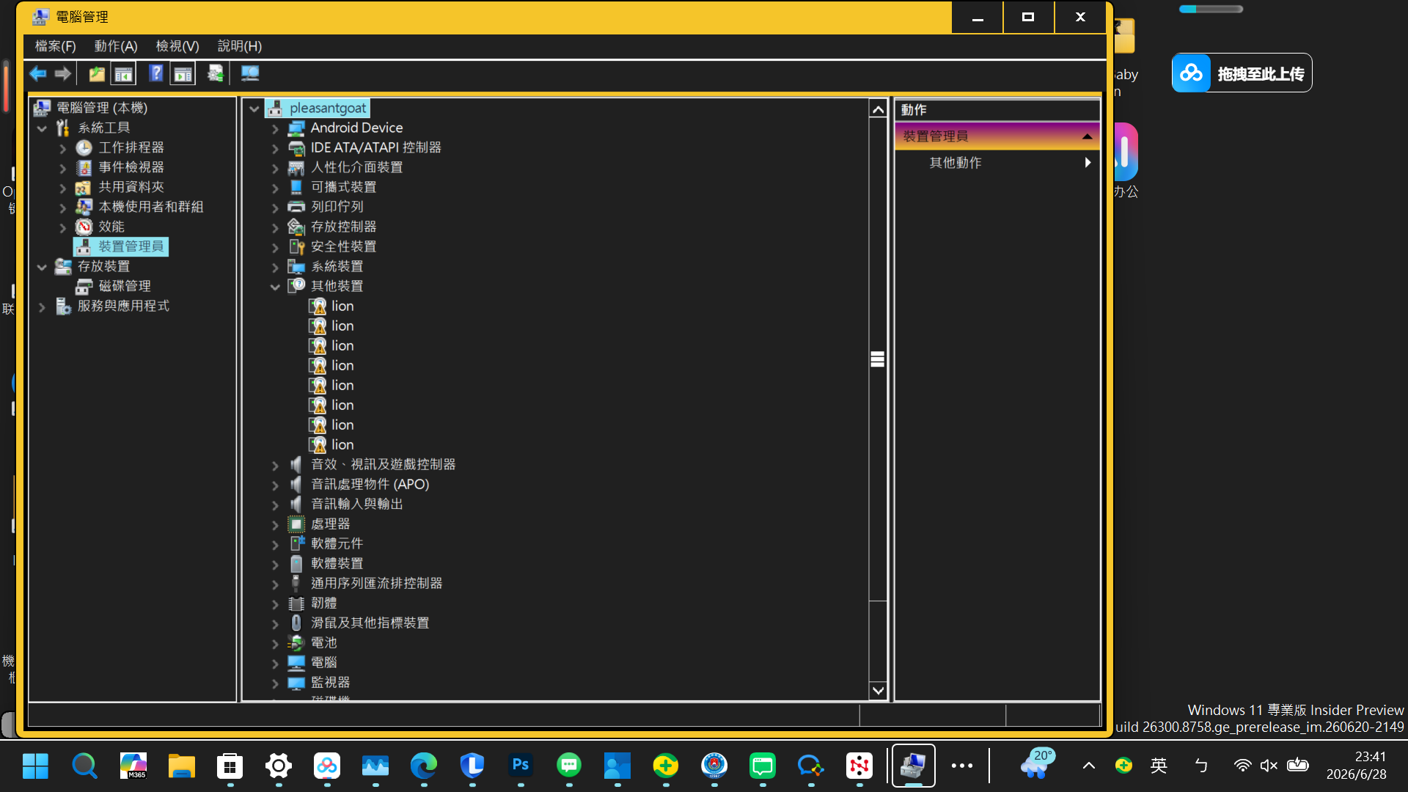Image resolution: width=1408 pixels, height=792 pixels.
Task: Show hidden tray icons chevron
Action: click(1089, 766)
